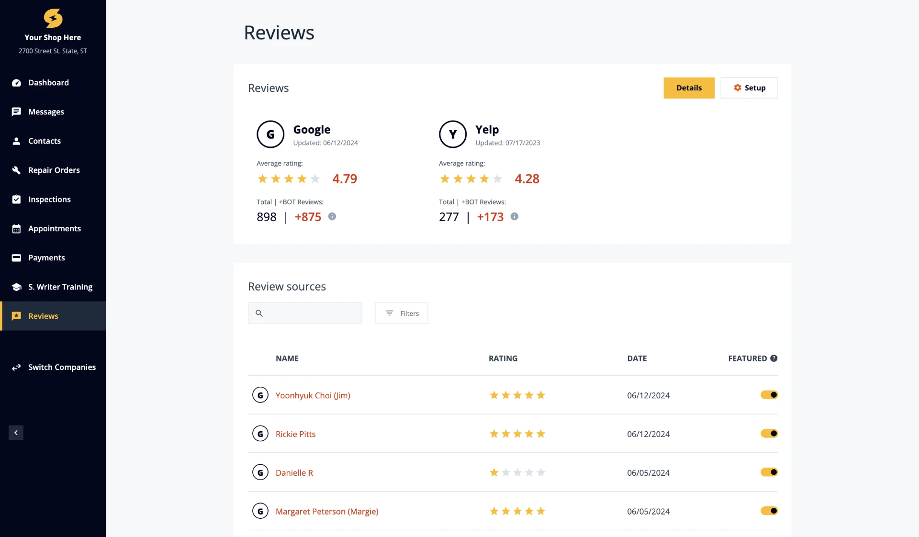Click the Google total 898 value
Viewport: 919px width, 537px height.
pos(267,217)
